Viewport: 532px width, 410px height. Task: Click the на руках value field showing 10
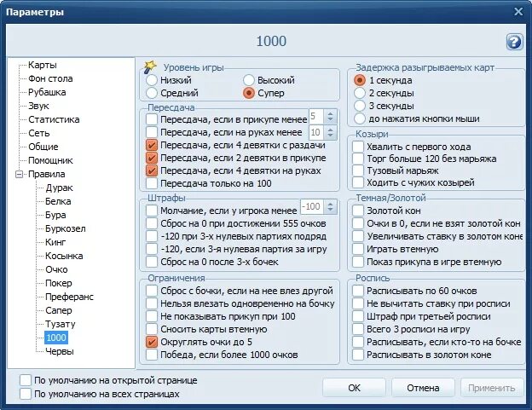tap(315, 132)
